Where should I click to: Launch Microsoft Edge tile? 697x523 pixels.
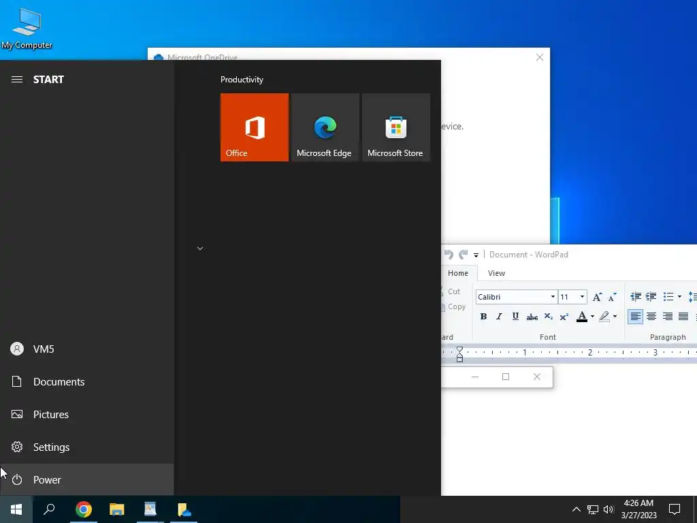[325, 127]
